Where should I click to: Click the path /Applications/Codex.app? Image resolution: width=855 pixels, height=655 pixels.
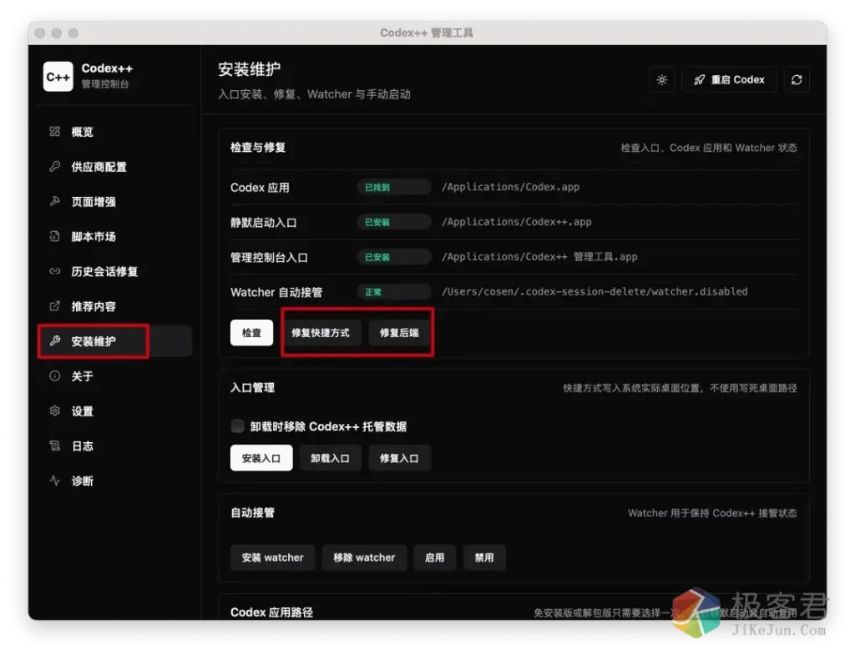pos(510,187)
